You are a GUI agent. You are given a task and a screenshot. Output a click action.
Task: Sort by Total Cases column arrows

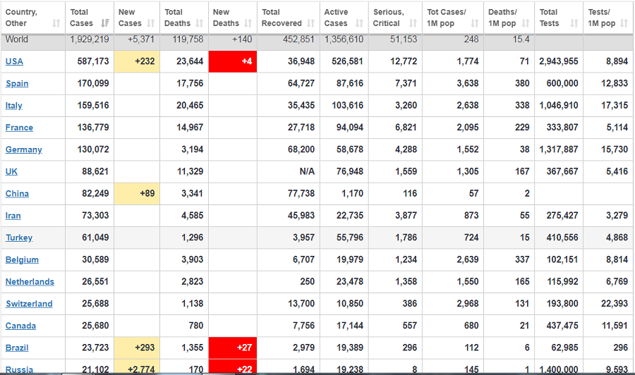(105, 23)
